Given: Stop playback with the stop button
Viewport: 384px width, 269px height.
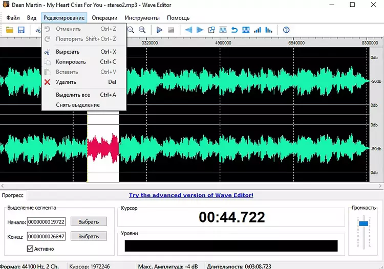Looking at the screenshot, I should tap(171, 30).
